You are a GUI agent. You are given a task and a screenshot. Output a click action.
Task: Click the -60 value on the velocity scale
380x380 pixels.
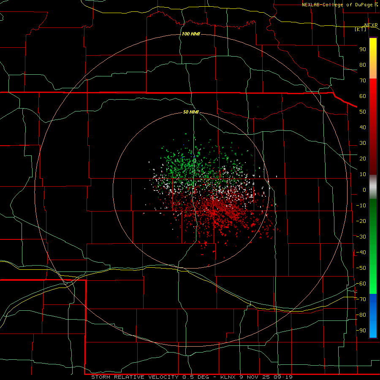coord(361,284)
